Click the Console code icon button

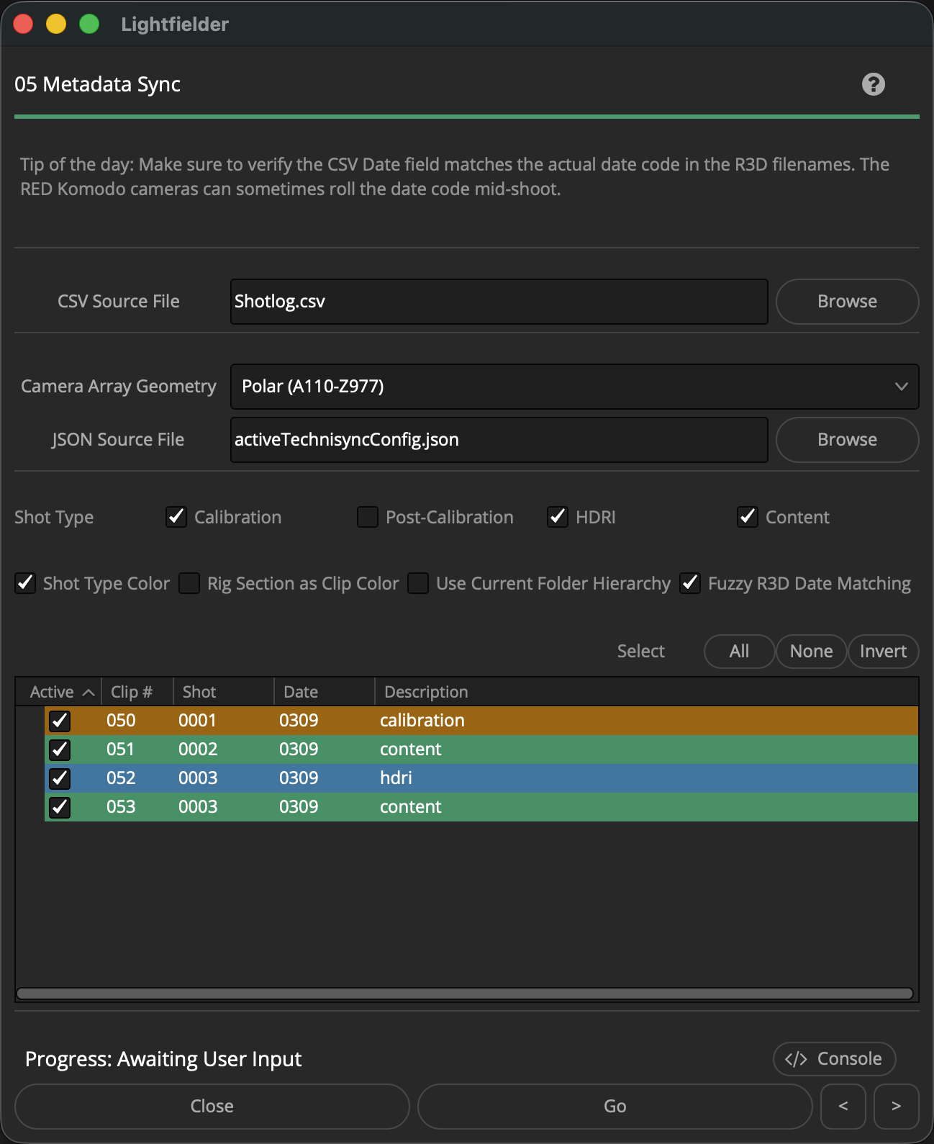[834, 1059]
